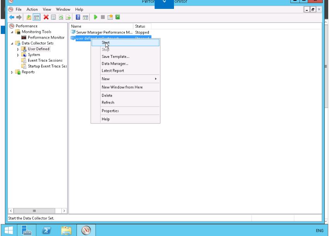Collapse the Monitoring Tools node
329x236 pixels.
pyautogui.click(x=12, y=32)
